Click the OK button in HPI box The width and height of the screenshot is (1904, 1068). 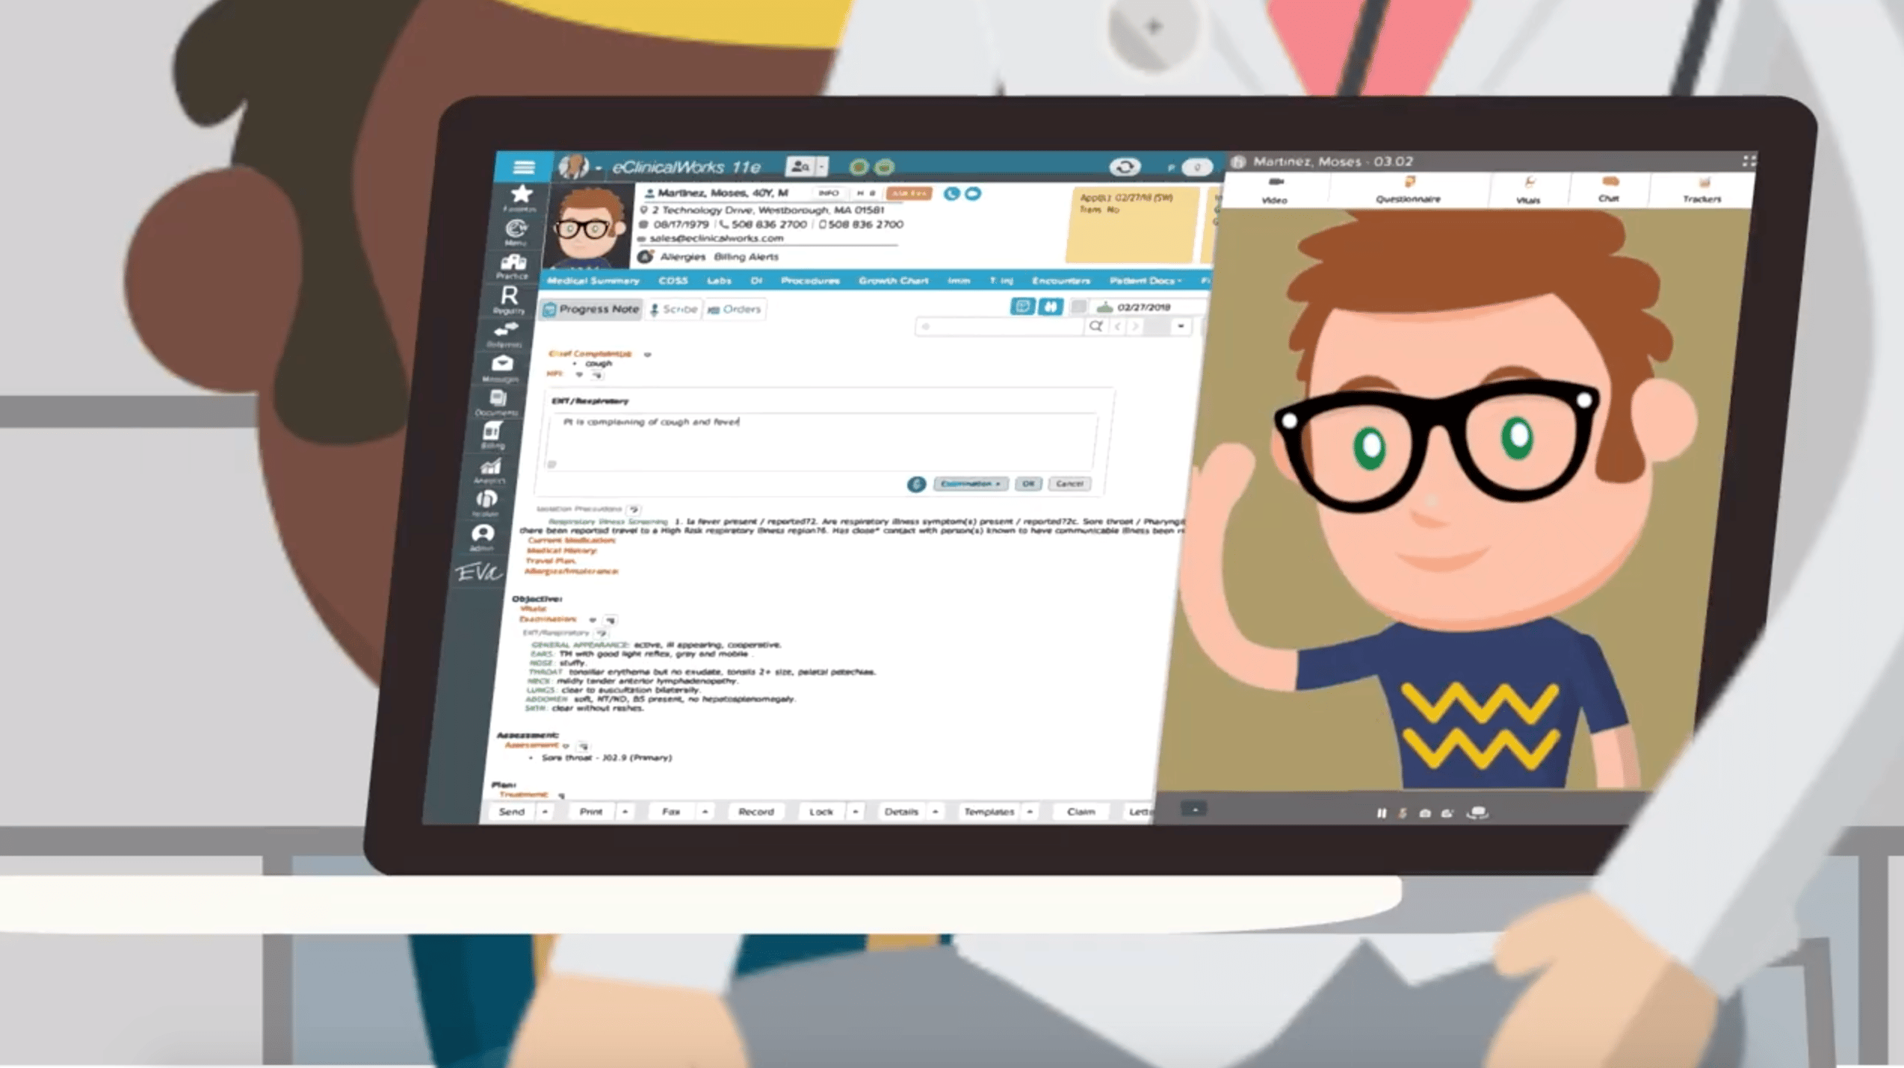pos(1028,484)
